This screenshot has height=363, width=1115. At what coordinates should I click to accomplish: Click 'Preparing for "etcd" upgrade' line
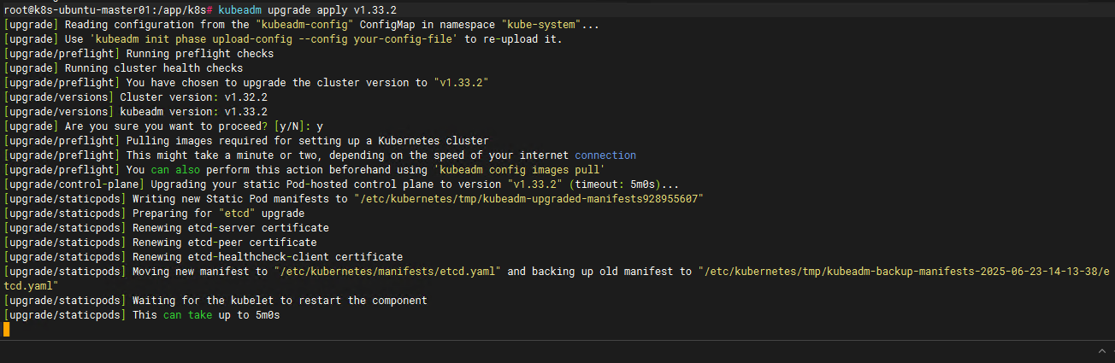[x=154, y=213]
